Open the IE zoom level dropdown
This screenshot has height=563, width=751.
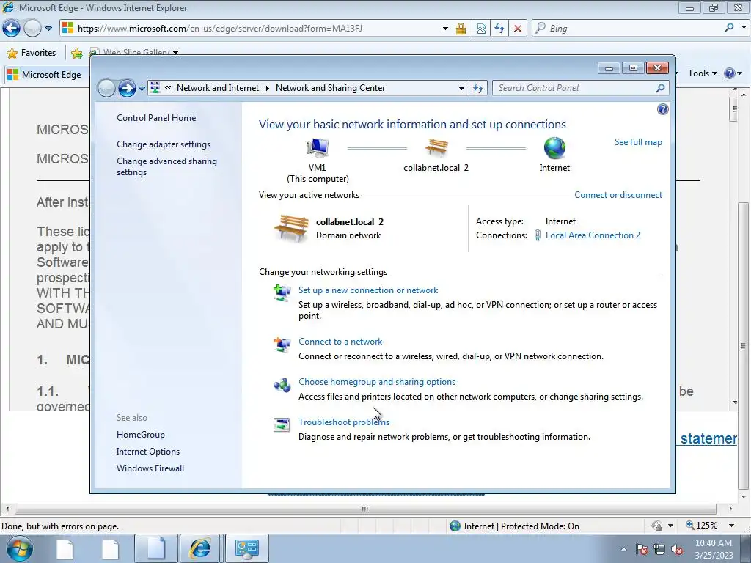(731, 526)
